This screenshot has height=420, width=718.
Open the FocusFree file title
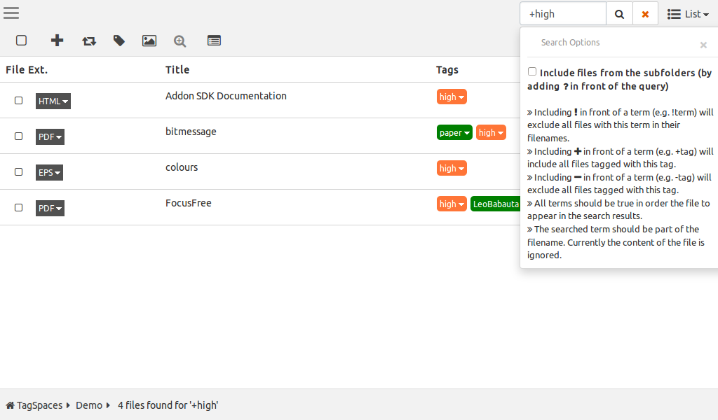(189, 203)
